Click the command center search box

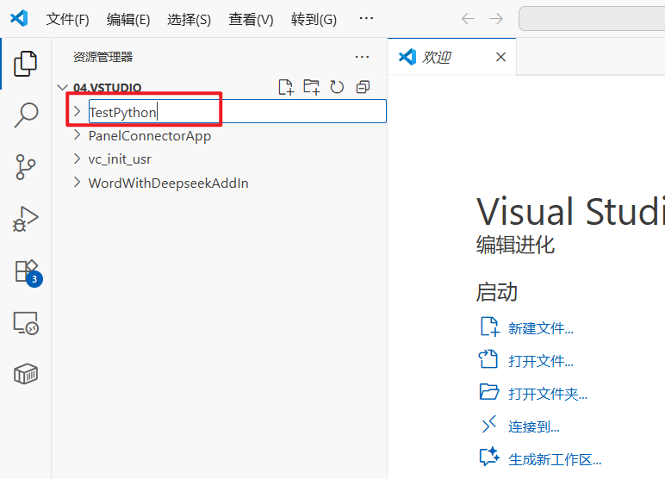click(592, 19)
